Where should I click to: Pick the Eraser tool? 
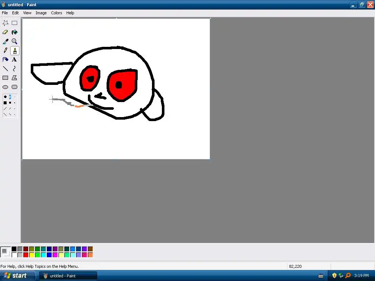tap(5, 32)
